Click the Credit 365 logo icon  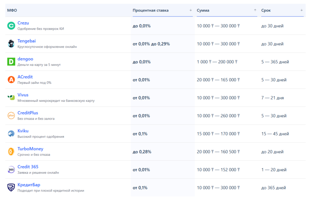pyautogui.click(x=11, y=170)
